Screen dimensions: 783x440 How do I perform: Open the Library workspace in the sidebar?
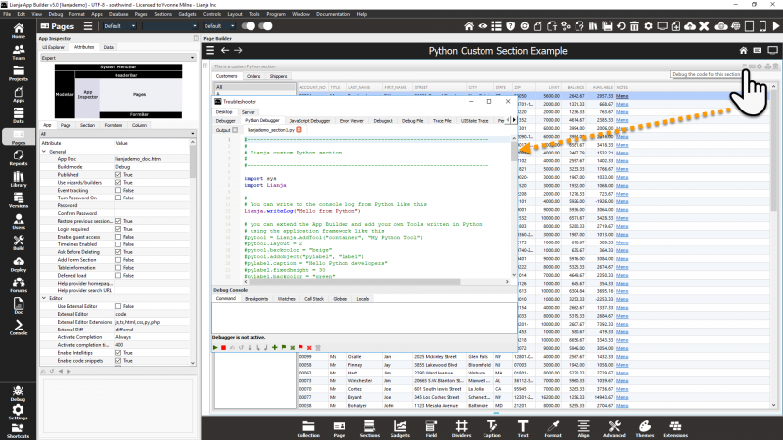pyautogui.click(x=19, y=179)
